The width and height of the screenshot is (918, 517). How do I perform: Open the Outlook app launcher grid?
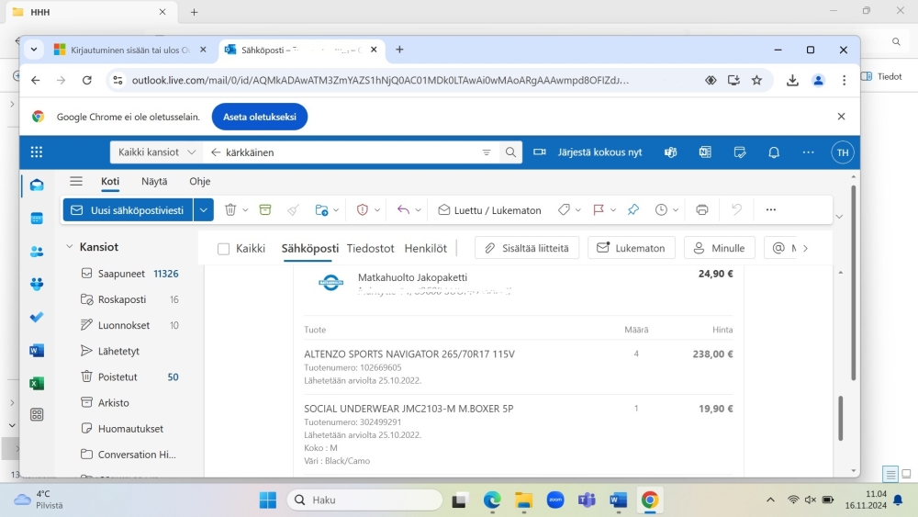click(x=37, y=152)
